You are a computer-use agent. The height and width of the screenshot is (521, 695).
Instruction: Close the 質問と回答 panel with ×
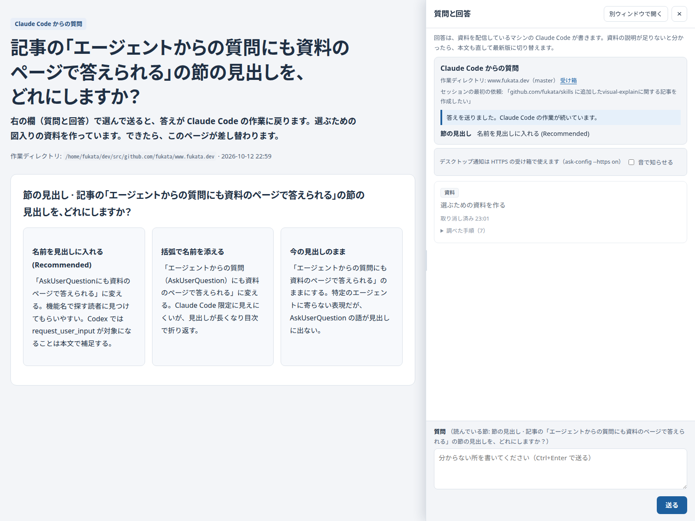click(x=679, y=14)
